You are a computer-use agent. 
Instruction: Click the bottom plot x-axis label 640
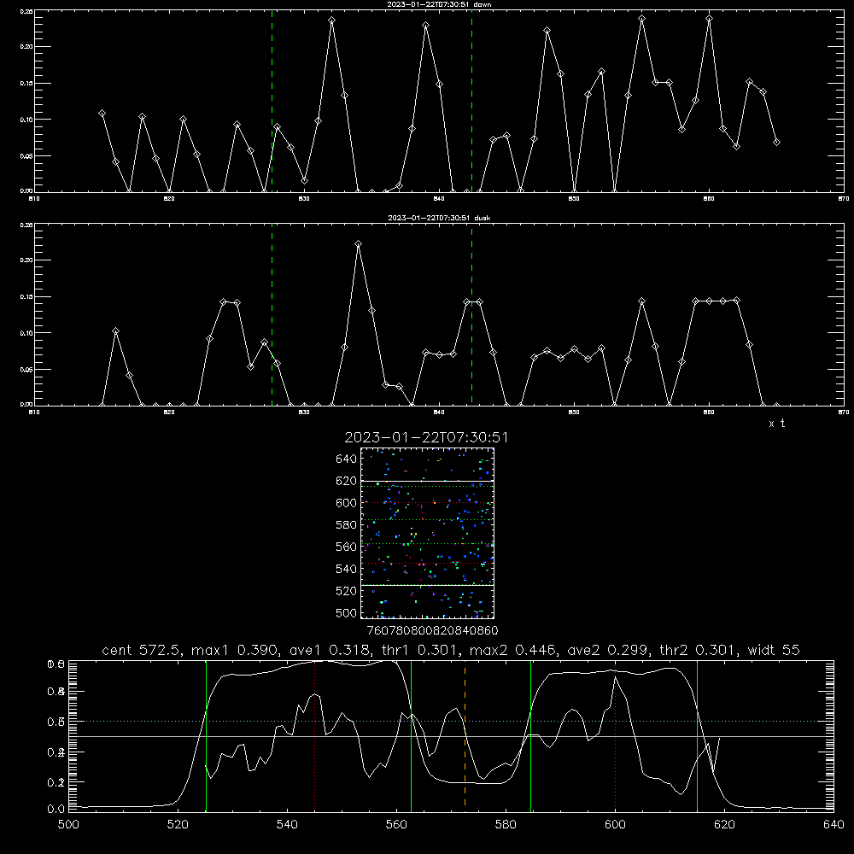point(834,824)
